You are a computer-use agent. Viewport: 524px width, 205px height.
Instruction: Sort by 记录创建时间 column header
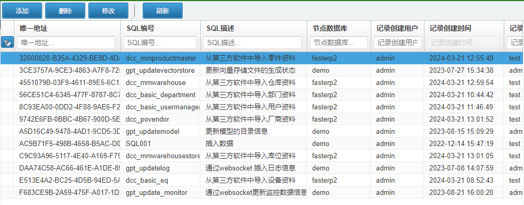coord(450,28)
